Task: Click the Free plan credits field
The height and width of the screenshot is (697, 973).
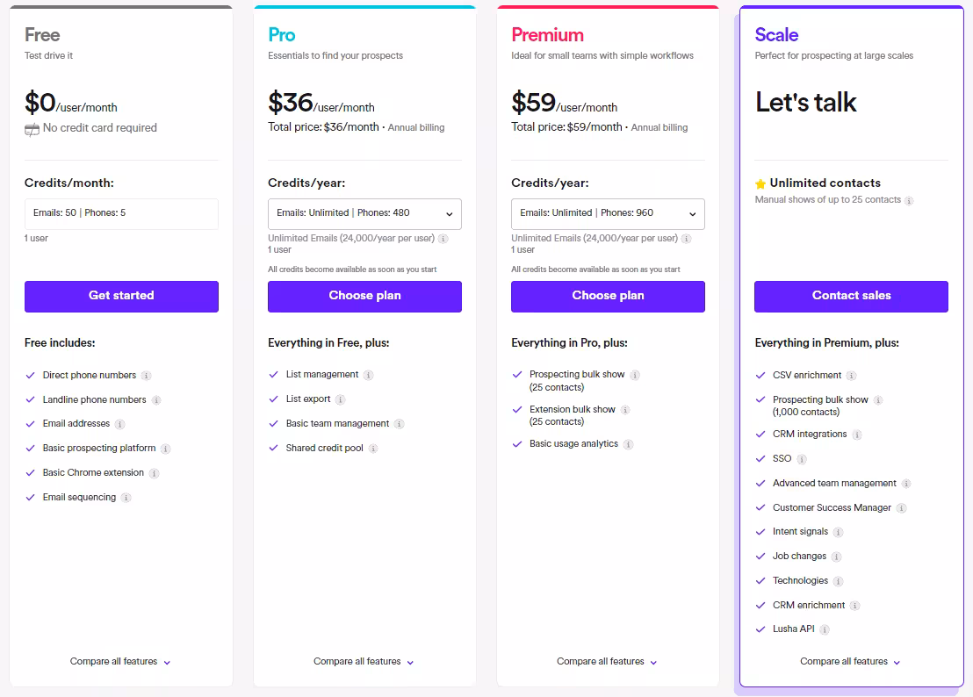Action: click(x=121, y=213)
